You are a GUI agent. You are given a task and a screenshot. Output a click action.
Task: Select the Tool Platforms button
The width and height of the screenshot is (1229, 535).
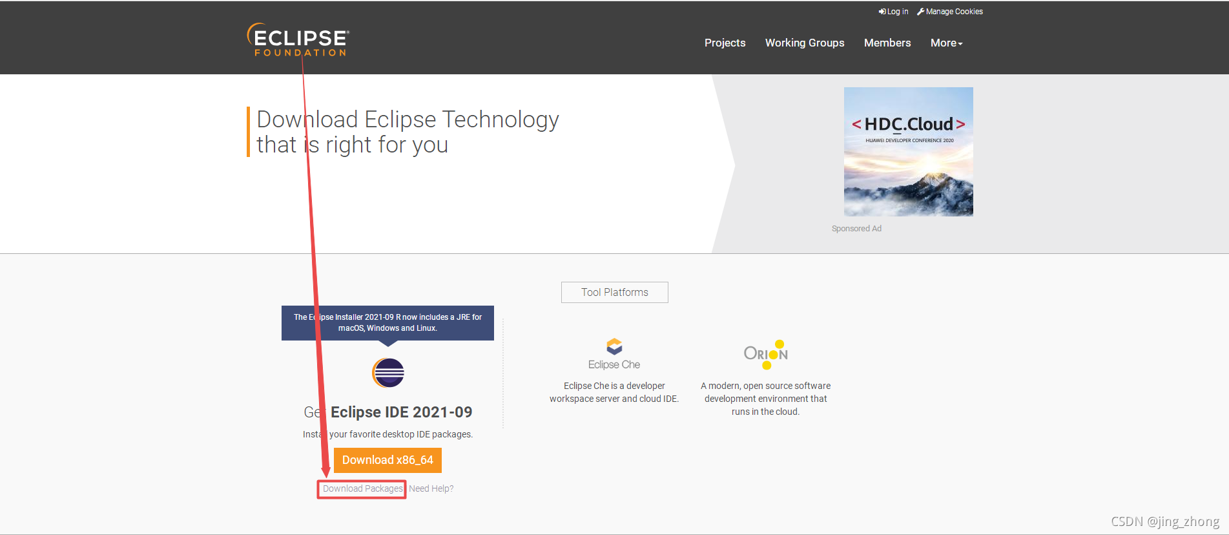point(615,292)
